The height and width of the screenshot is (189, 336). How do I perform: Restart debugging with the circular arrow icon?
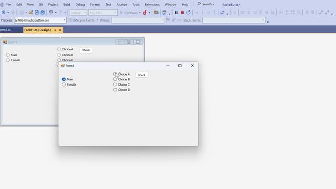(188, 13)
